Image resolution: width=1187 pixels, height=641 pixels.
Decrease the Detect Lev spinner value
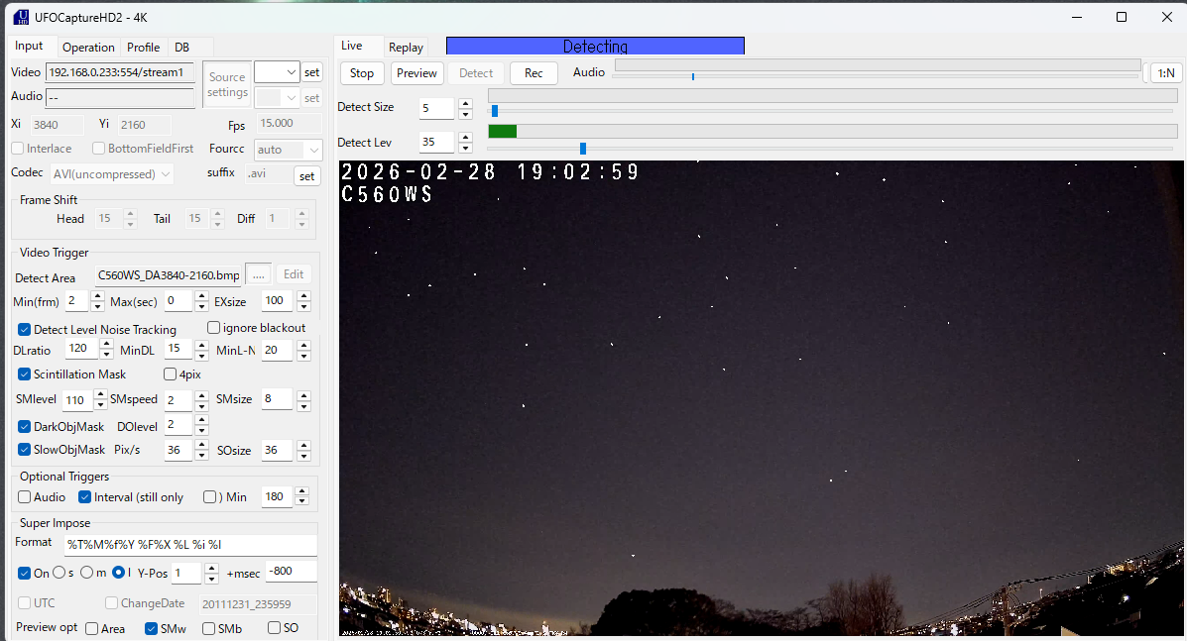465,148
